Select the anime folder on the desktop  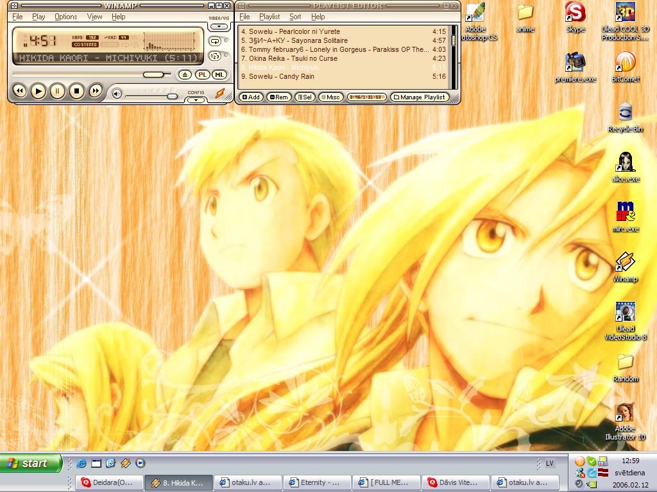click(525, 19)
